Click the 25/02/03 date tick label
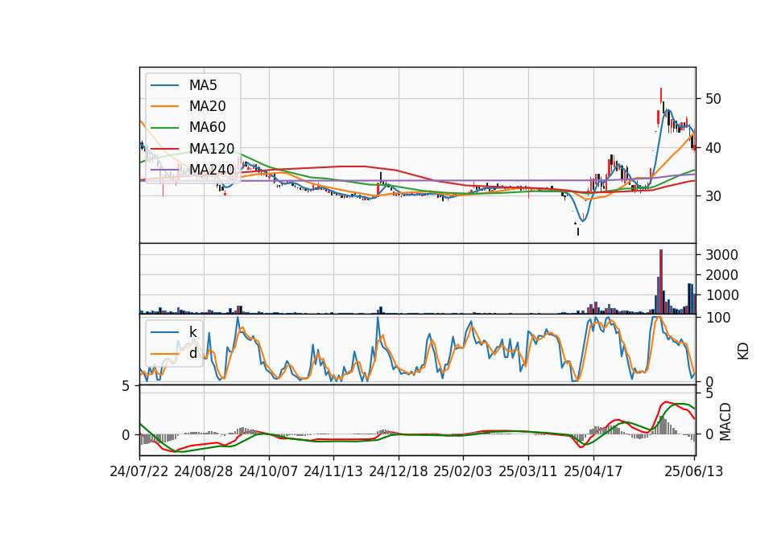 click(463, 472)
